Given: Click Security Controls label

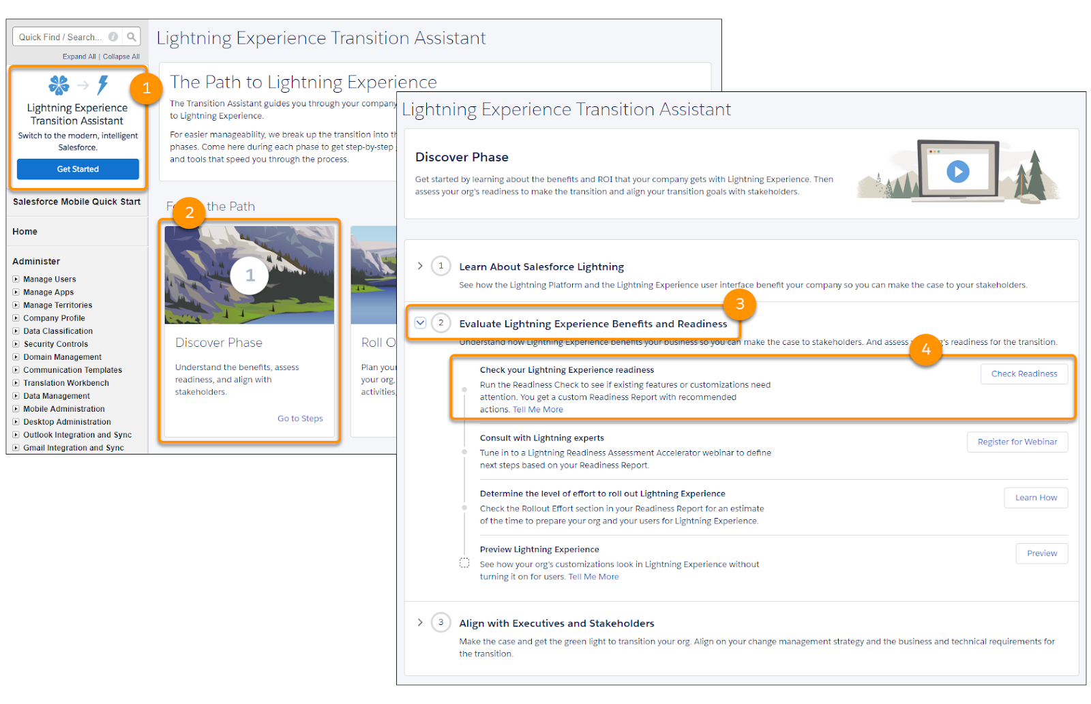Looking at the screenshot, I should pos(56,344).
